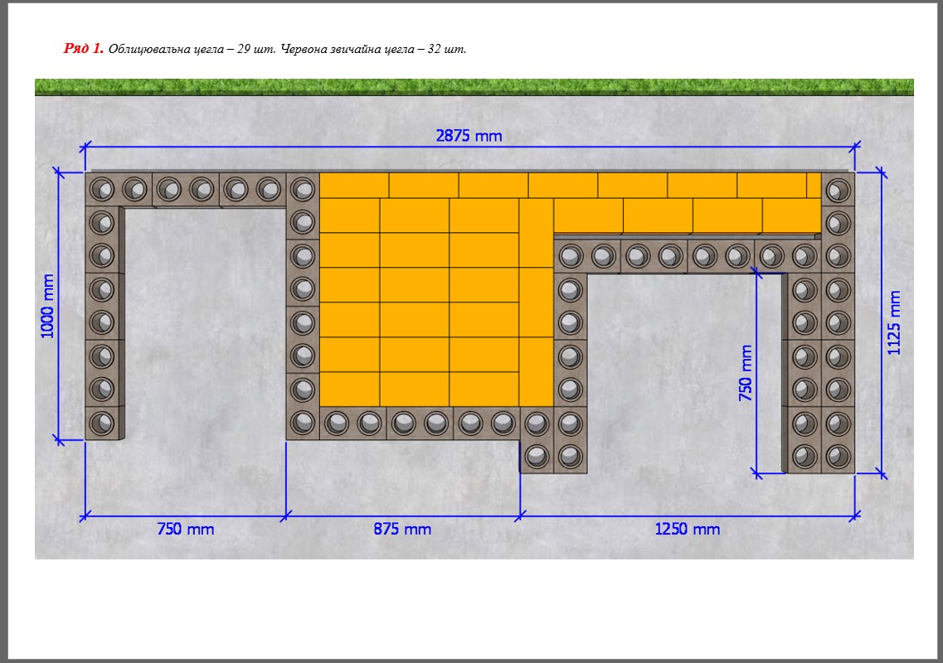Screen dimensions: 943x663
Task: Click the top-right corner facing brick
Action: click(x=838, y=190)
